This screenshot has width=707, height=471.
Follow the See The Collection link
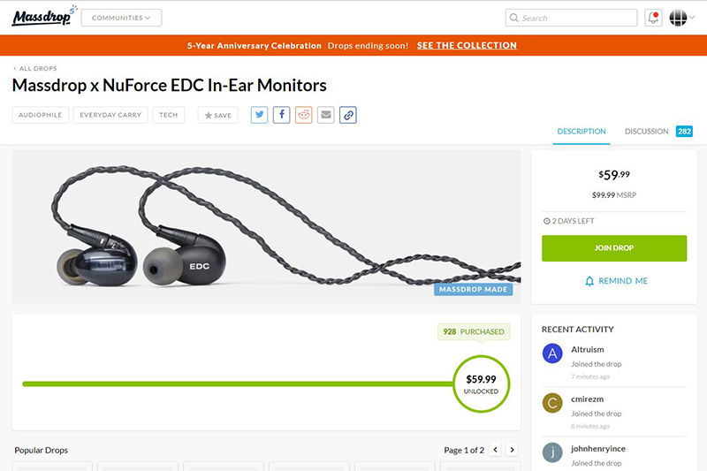tap(467, 46)
